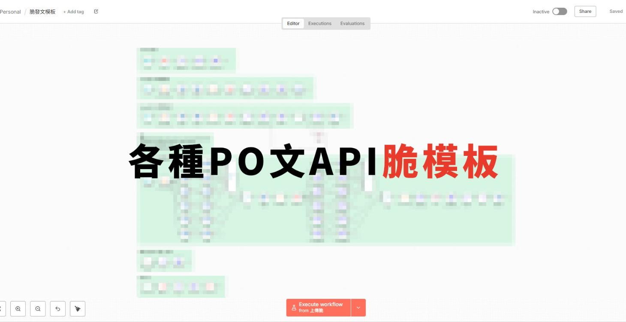Open workflow settings via the edit icon beside Add tag

pos(96,12)
